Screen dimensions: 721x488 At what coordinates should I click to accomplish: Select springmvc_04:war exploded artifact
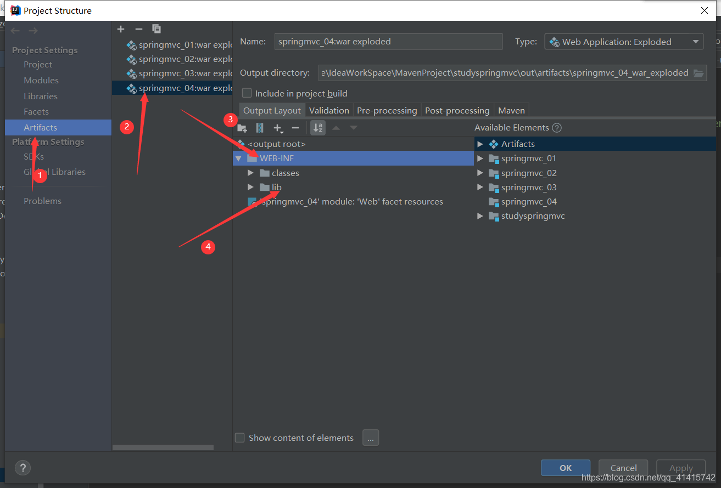[172, 88]
